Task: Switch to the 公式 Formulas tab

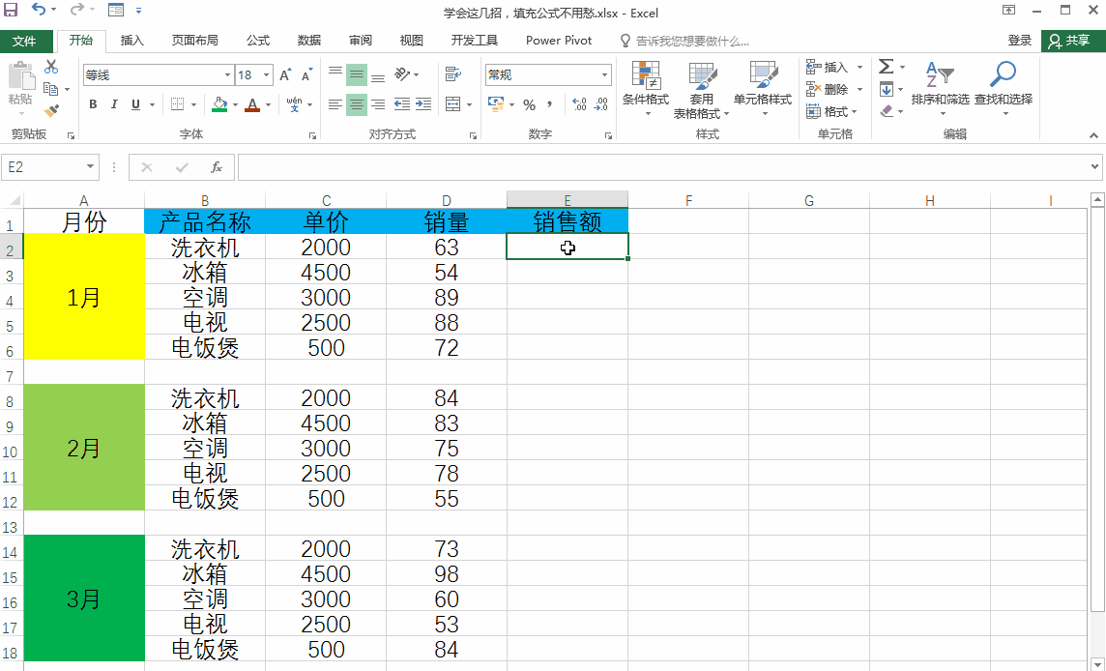Action: [258, 41]
